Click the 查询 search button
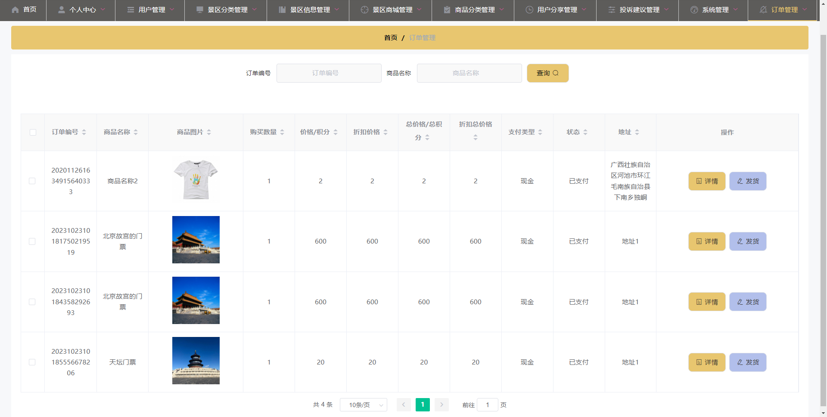This screenshot has width=827, height=417. coord(548,73)
